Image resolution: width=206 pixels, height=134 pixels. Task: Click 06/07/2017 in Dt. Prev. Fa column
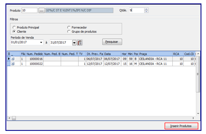coord(95,59)
